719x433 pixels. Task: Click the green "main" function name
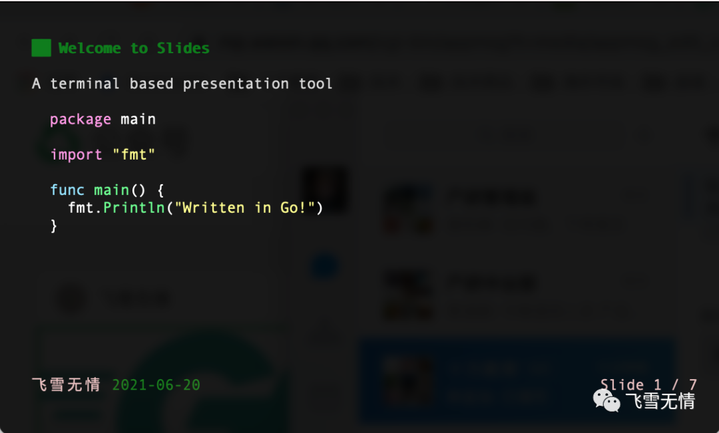[x=111, y=190]
